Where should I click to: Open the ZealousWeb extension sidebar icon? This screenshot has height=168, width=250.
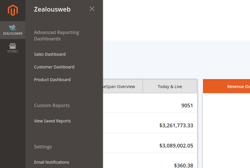pyautogui.click(x=13, y=30)
